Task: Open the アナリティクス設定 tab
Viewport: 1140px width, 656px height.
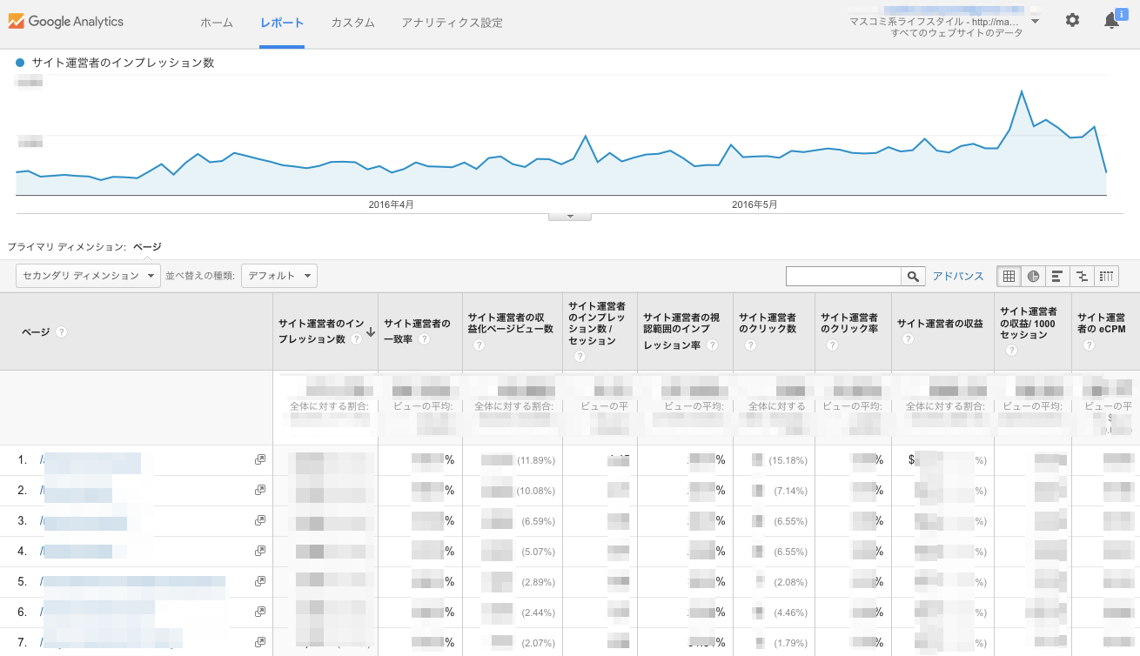Action: click(x=452, y=23)
